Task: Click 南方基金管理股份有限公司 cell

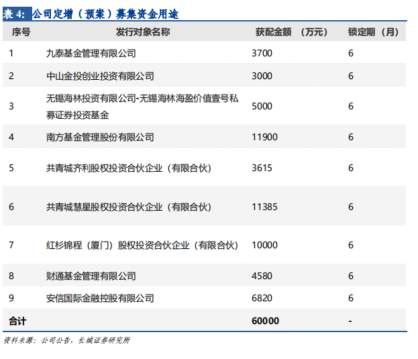Action: tap(100, 138)
